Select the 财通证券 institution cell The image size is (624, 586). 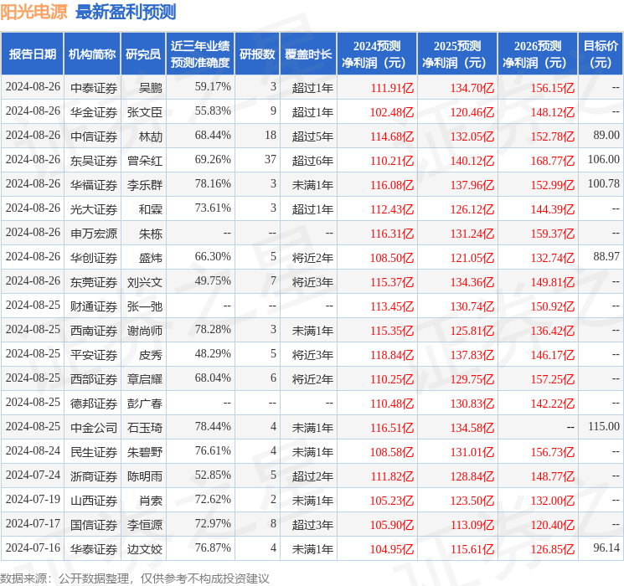tap(94, 306)
